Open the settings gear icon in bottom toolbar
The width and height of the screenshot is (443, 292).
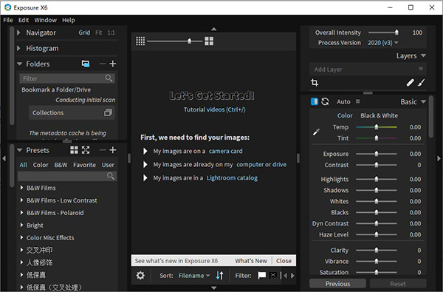click(x=140, y=275)
